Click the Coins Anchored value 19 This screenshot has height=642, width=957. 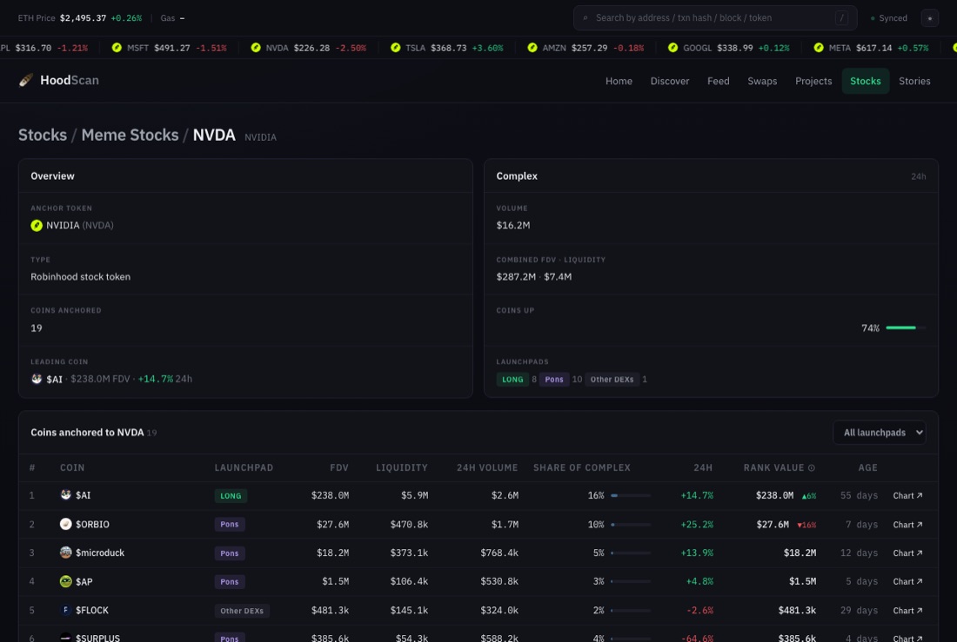click(37, 328)
